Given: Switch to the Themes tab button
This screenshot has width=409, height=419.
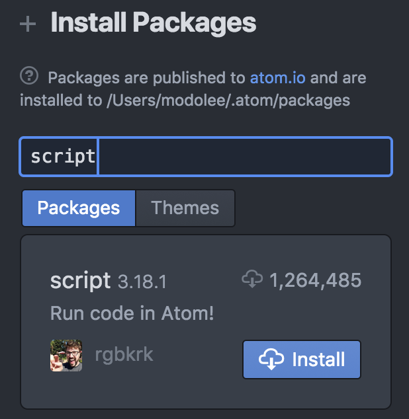Looking at the screenshot, I should (x=185, y=208).
